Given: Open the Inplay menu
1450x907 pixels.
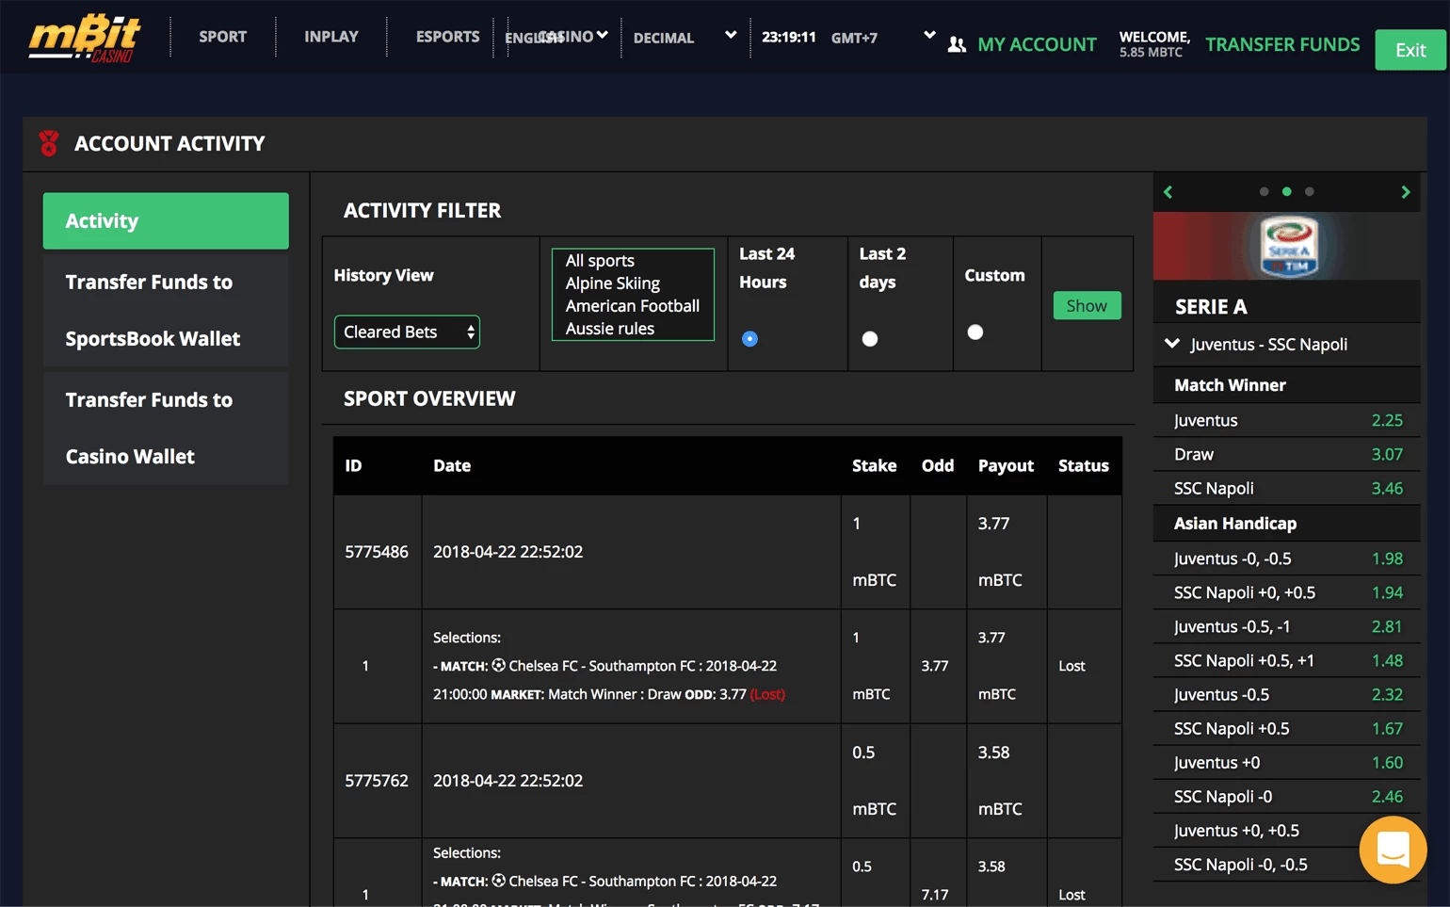Looking at the screenshot, I should pos(331,37).
